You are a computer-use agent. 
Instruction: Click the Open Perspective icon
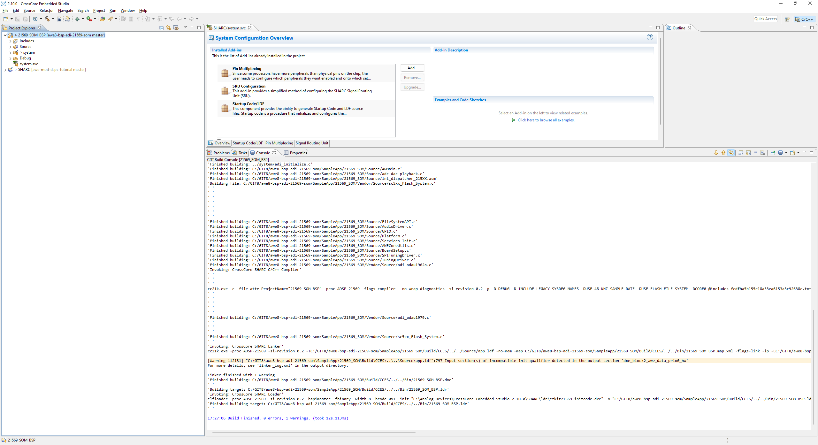[x=787, y=19]
